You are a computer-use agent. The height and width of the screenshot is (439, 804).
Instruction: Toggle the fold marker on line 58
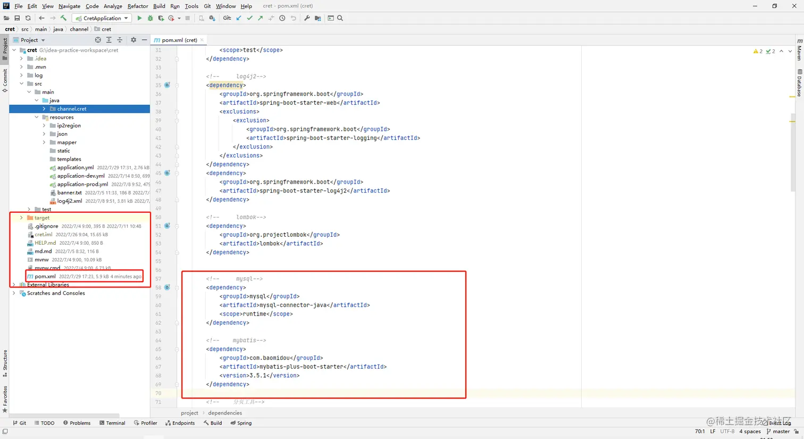click(177, 287)
